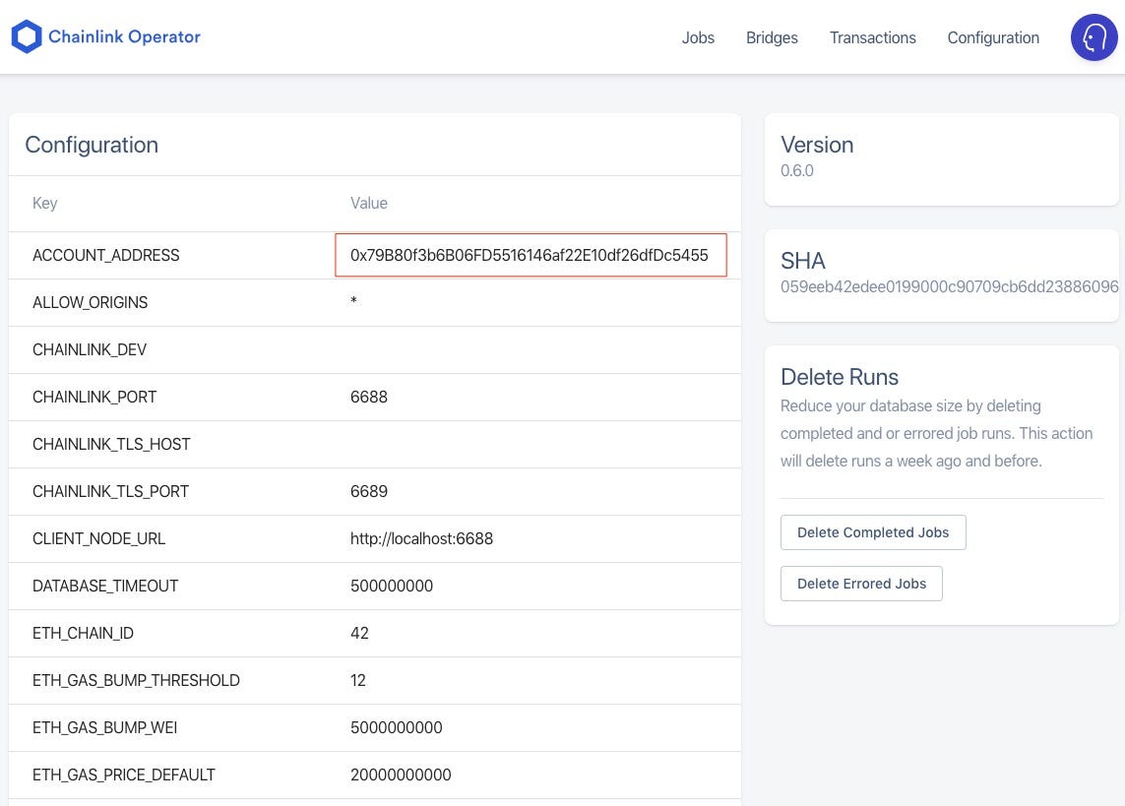Click the Delete Runs description paragraph
Image resolution: width=1125 pixels, height=806 pixels.
tap(936, 433)
